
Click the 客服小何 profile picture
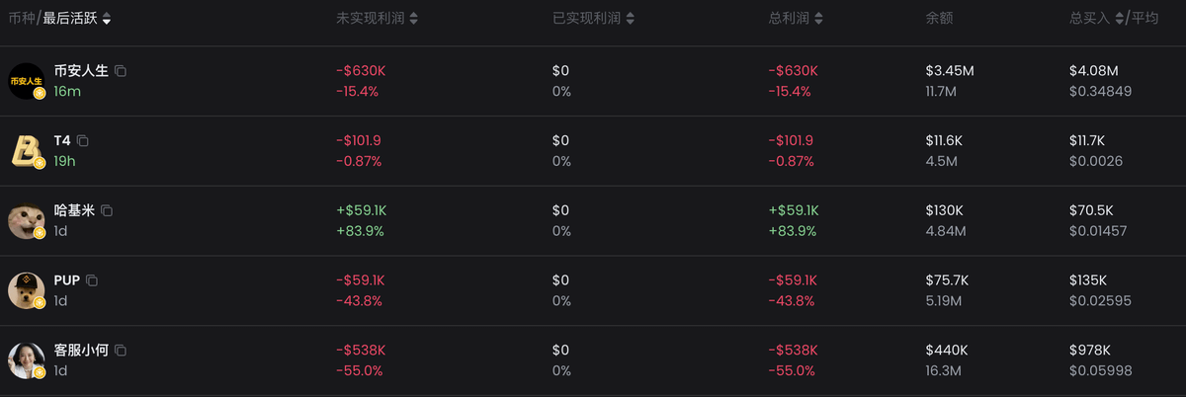click(x=26, y=360)
